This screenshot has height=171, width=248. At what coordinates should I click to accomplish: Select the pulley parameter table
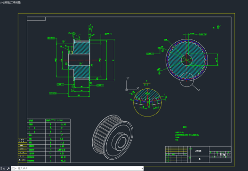tap(49, 140)
